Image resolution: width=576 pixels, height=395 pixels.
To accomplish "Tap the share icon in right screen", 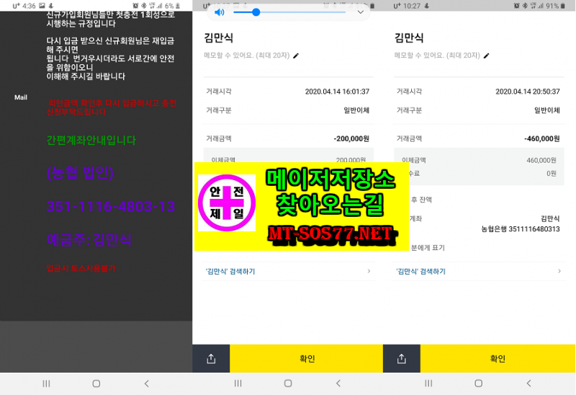I will click(402, 358).
